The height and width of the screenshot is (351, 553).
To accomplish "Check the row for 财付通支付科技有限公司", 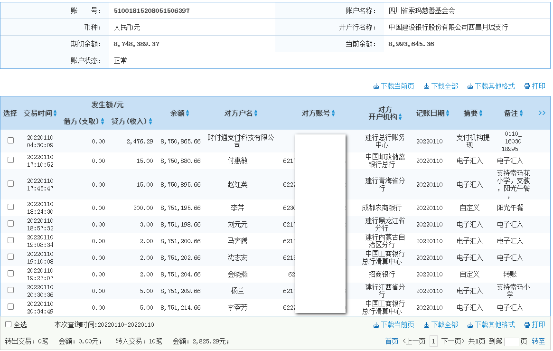I will point(11,141).
